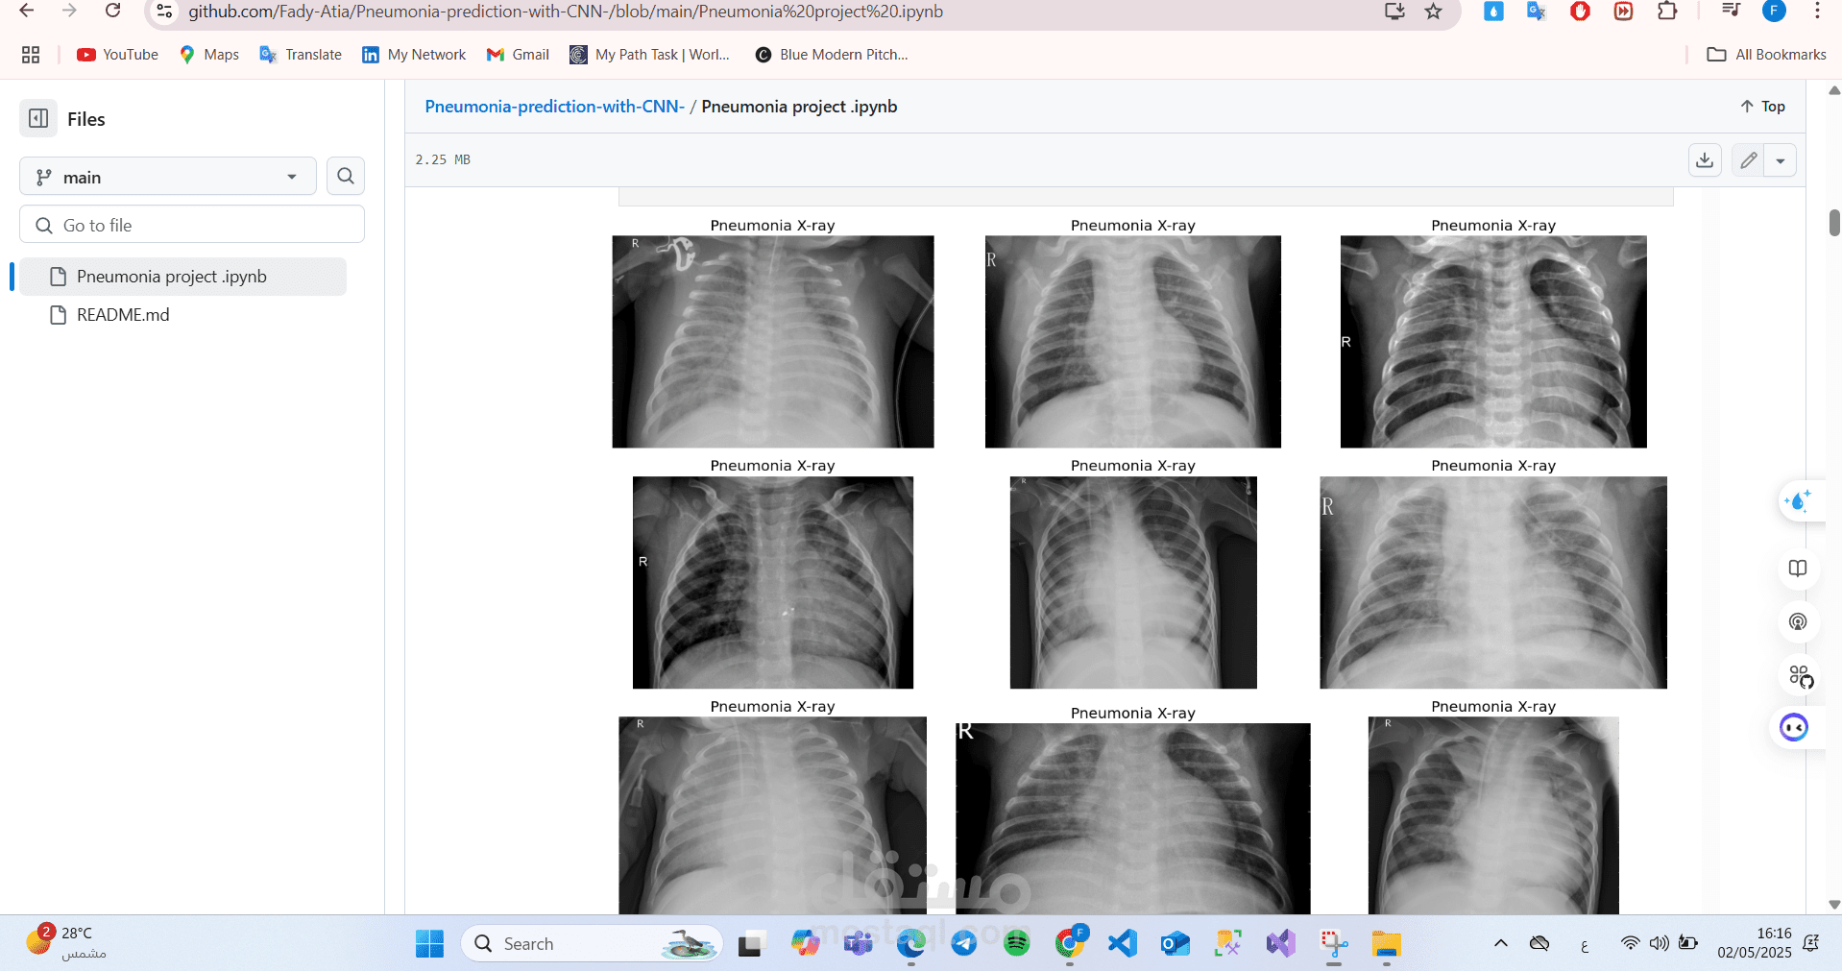Reload the current page
The width and height of the screenshot is (1842, 971).
(112, 11)
